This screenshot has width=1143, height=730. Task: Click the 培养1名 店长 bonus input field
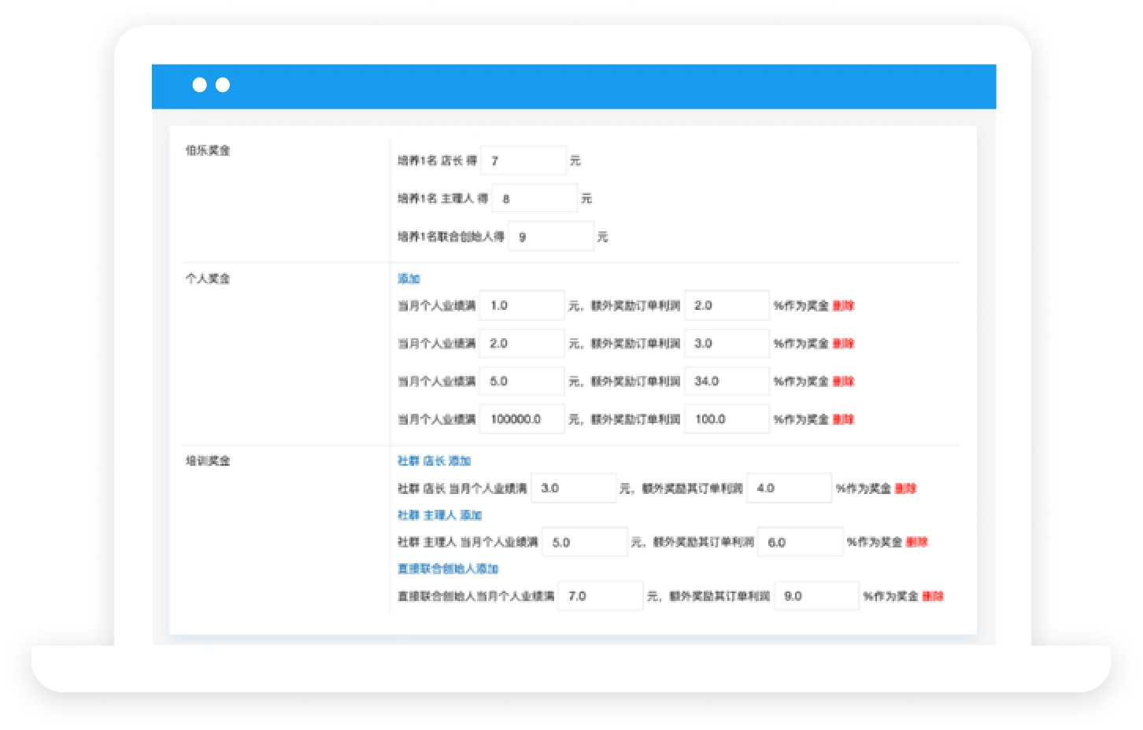point(523,160)
